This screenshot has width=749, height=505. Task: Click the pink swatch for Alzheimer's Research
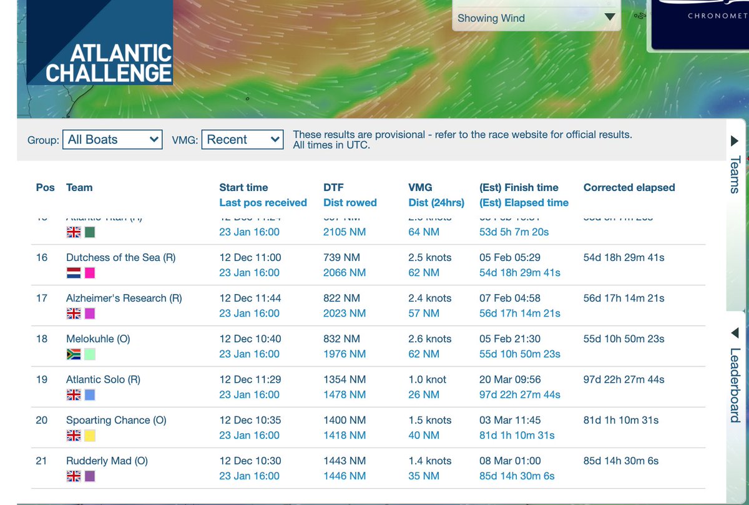90,313
